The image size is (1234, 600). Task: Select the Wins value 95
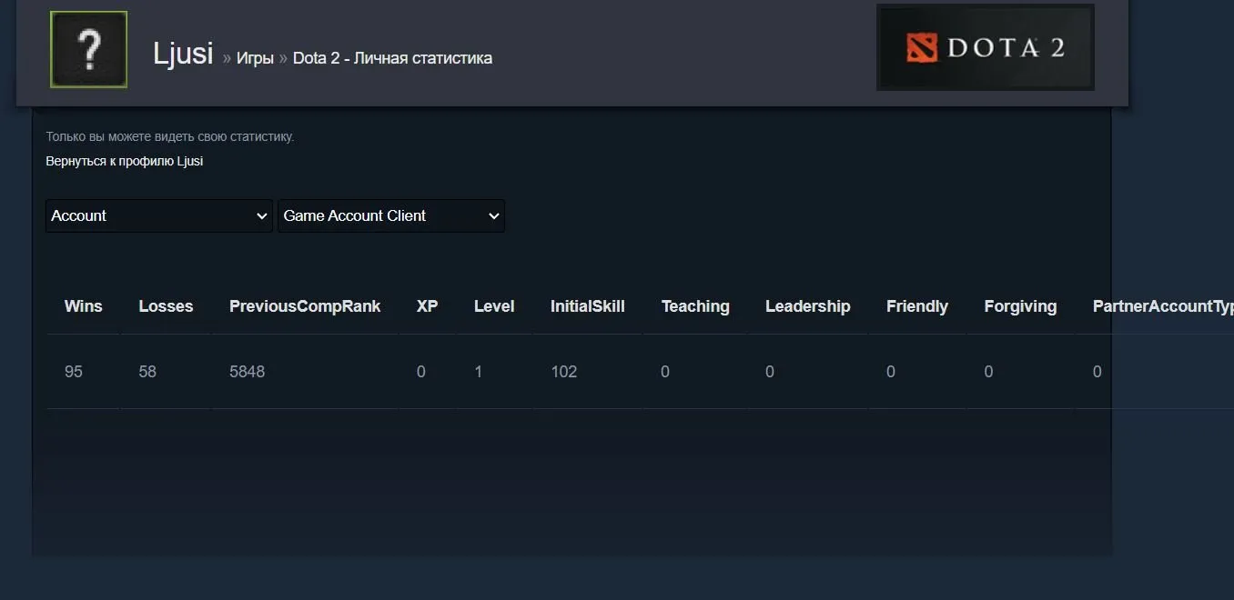74,372
